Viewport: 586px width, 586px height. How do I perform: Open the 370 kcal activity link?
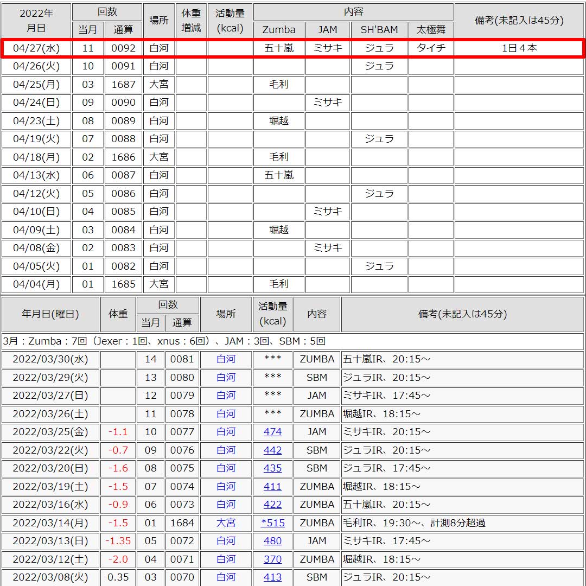click(x=272, y=559)
